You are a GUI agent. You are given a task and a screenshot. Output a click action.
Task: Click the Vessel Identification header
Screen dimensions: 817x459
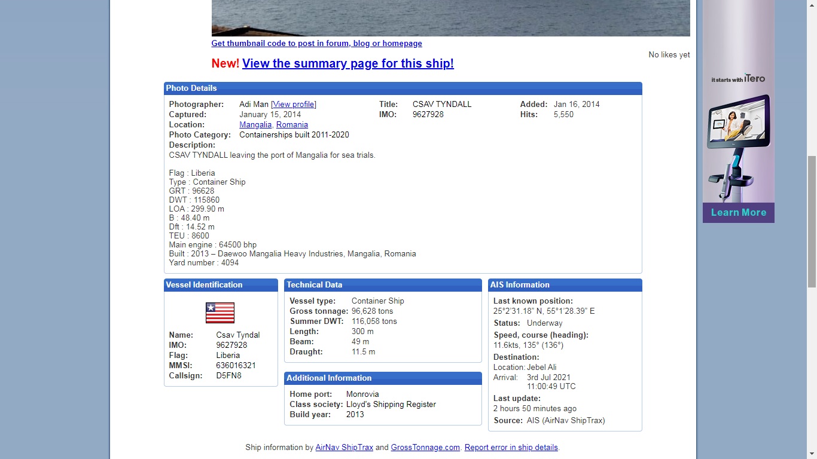(221, 285)
